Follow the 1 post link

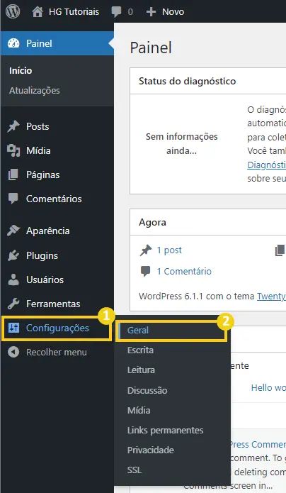(x=169, y=250)
